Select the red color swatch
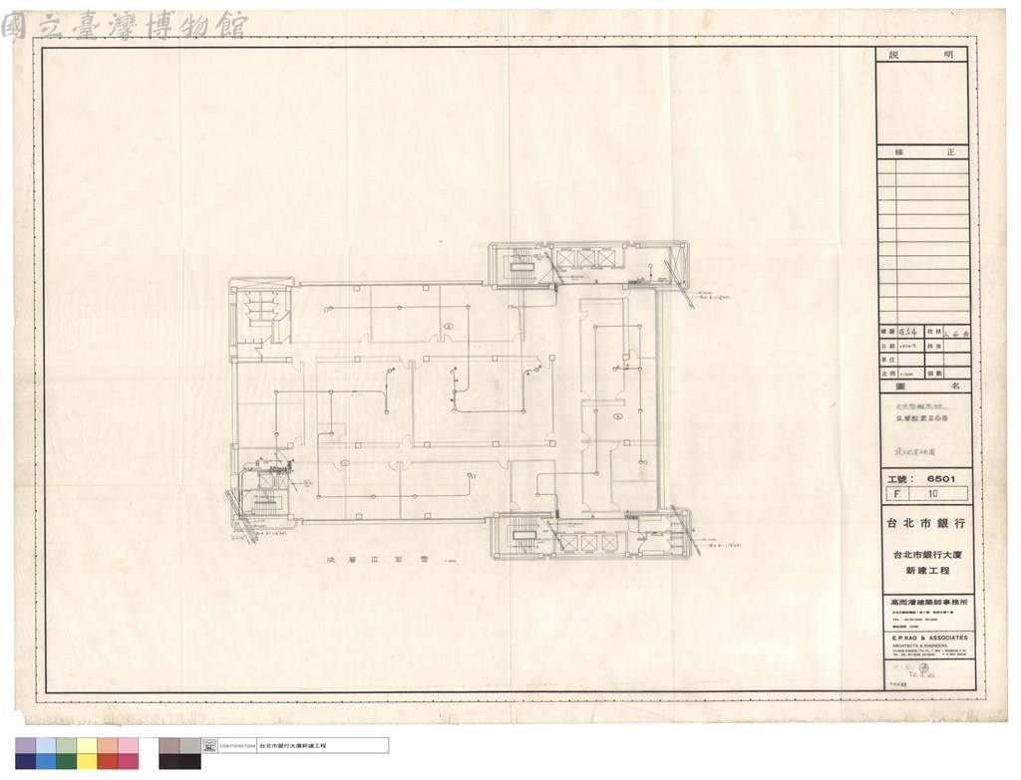The image size is (1021, 780). pos(108,761)
